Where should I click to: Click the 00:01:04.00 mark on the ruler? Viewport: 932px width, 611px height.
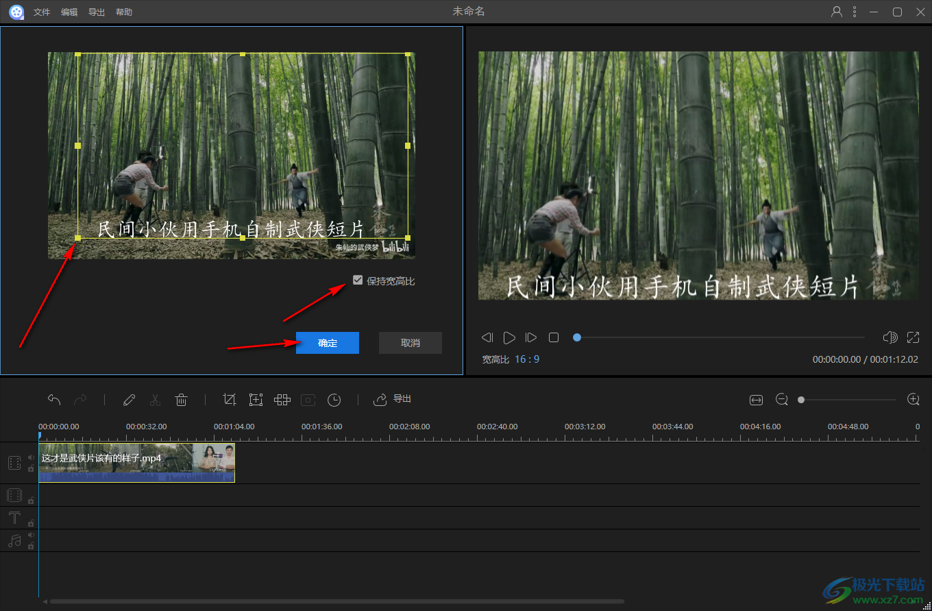[x=234, y=427]
